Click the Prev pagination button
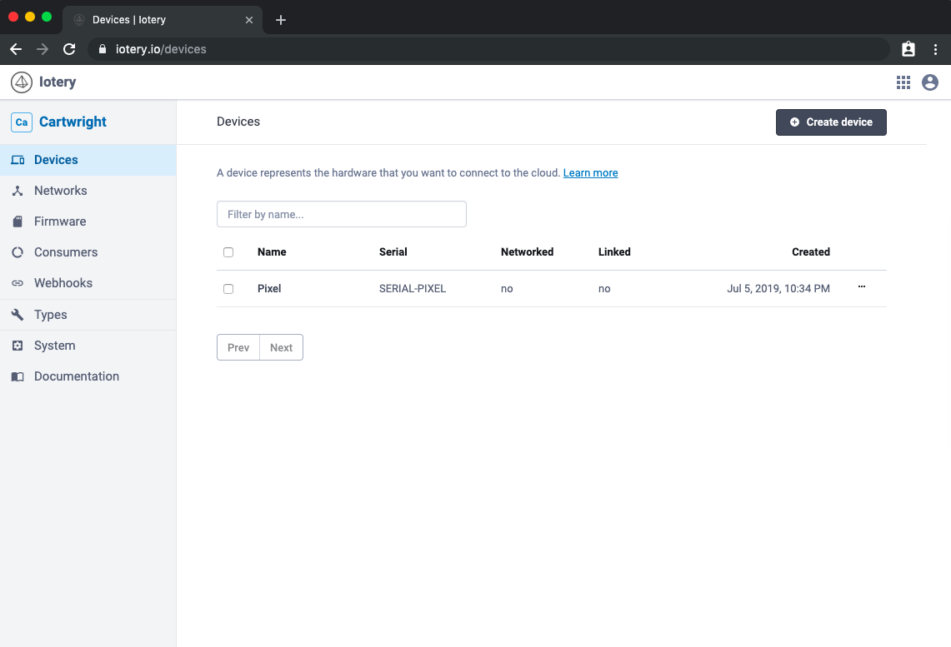 click(238, 347)
